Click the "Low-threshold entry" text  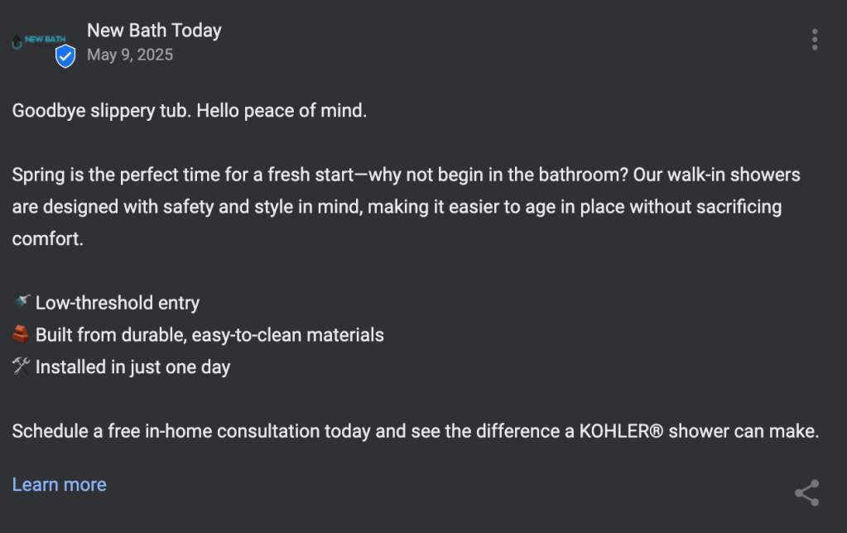(118, 303)
